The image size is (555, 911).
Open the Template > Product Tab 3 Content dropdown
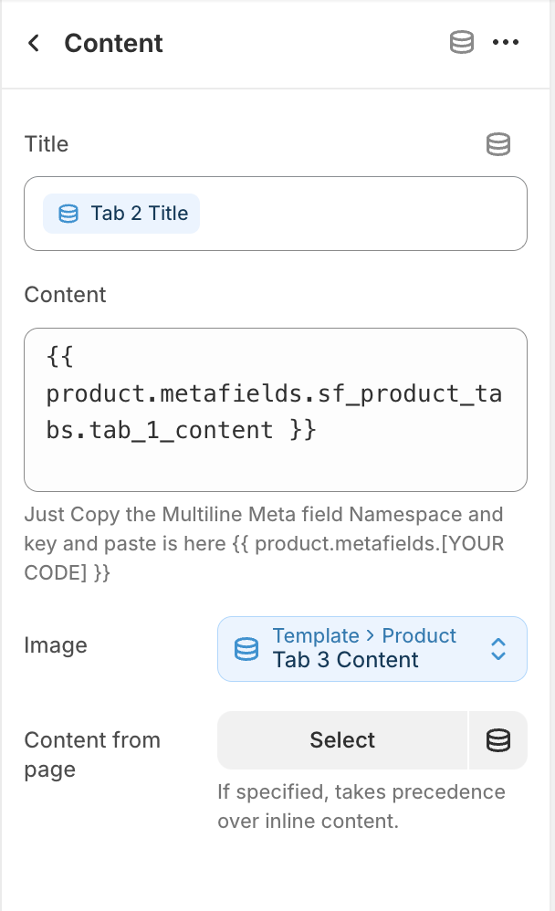pyautogui.click(x=365, y=649)
